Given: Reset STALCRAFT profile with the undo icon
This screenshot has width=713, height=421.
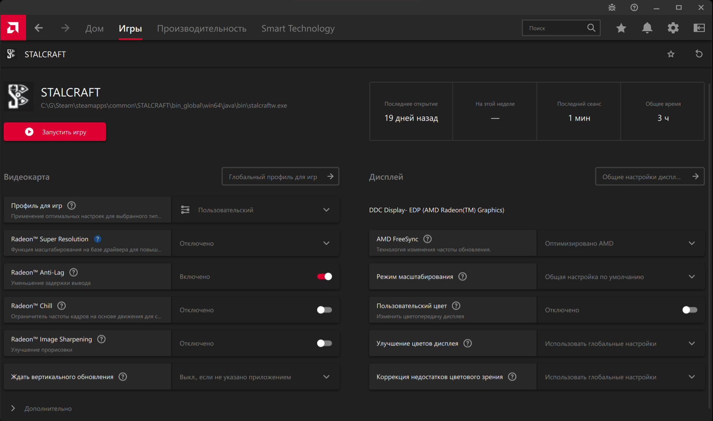Looking at the screenshot, I should coord(699,54).
